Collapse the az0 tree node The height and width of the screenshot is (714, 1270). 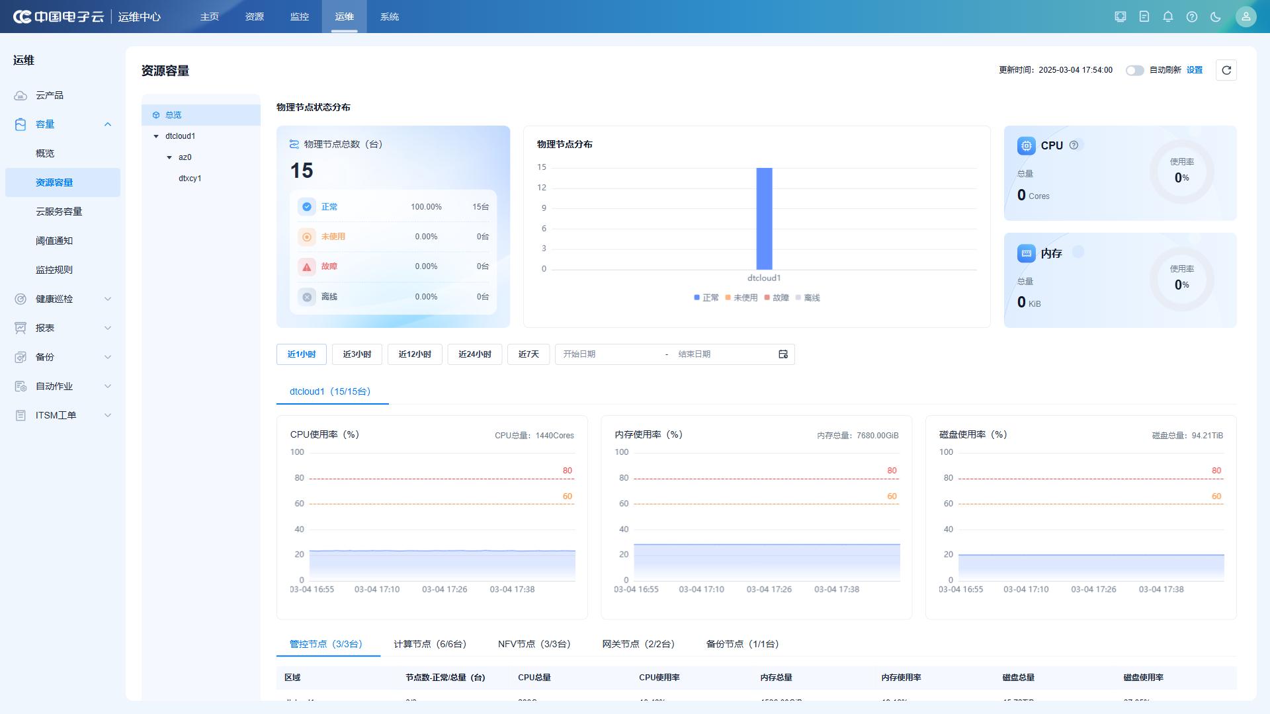[x=169, y=157]
